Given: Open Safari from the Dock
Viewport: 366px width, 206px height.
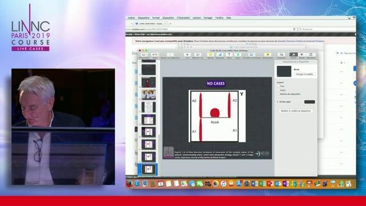Looking at the screenshot, I should pos(137,184).
